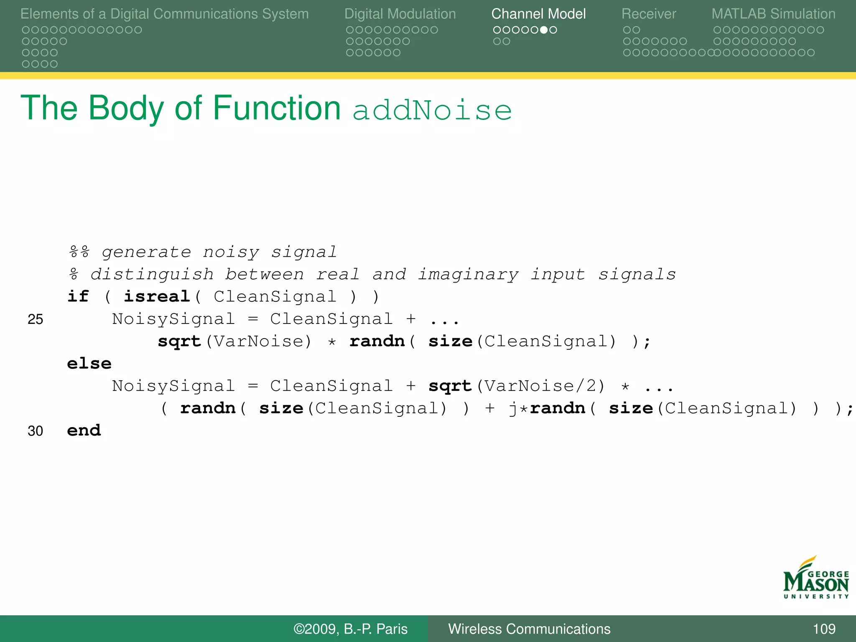The width and height of the screenshot is (856, 642).
Task: Click first dot under Elements of a Digital Communications System
Action: (x=26, y=30)
